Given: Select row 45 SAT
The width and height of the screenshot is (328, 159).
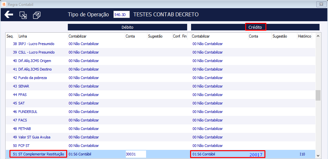Looking at the screenshot, I should (160, 103).
